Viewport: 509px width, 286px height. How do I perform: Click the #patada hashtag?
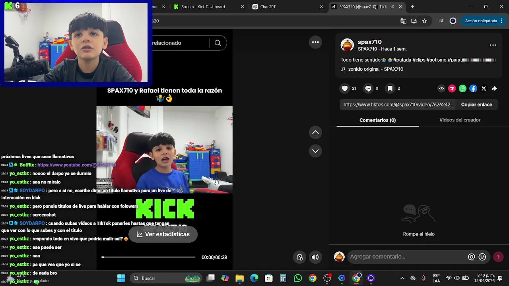(402, 60)
